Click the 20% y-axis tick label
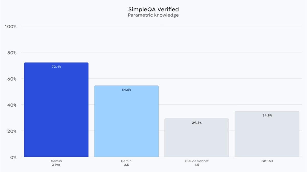This screenshot has width=307, height=172. point(11,131)
